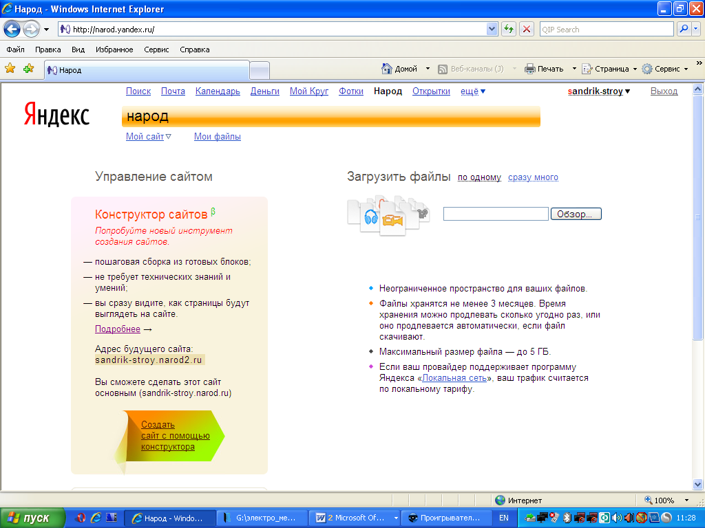
Task: Click the red Stop loading icon
Action: coord(527,30)
